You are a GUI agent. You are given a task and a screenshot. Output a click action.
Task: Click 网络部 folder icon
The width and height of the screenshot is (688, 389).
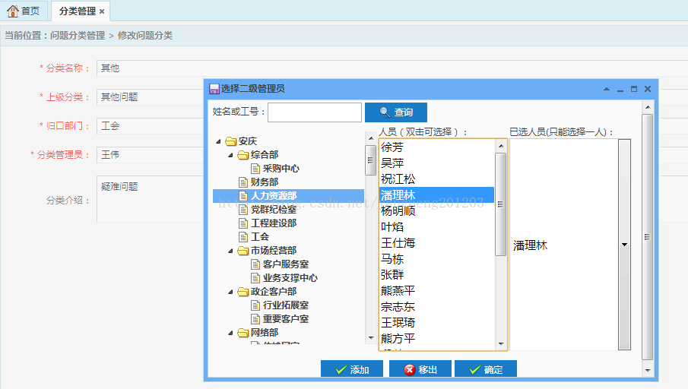[x=243, y=333]
